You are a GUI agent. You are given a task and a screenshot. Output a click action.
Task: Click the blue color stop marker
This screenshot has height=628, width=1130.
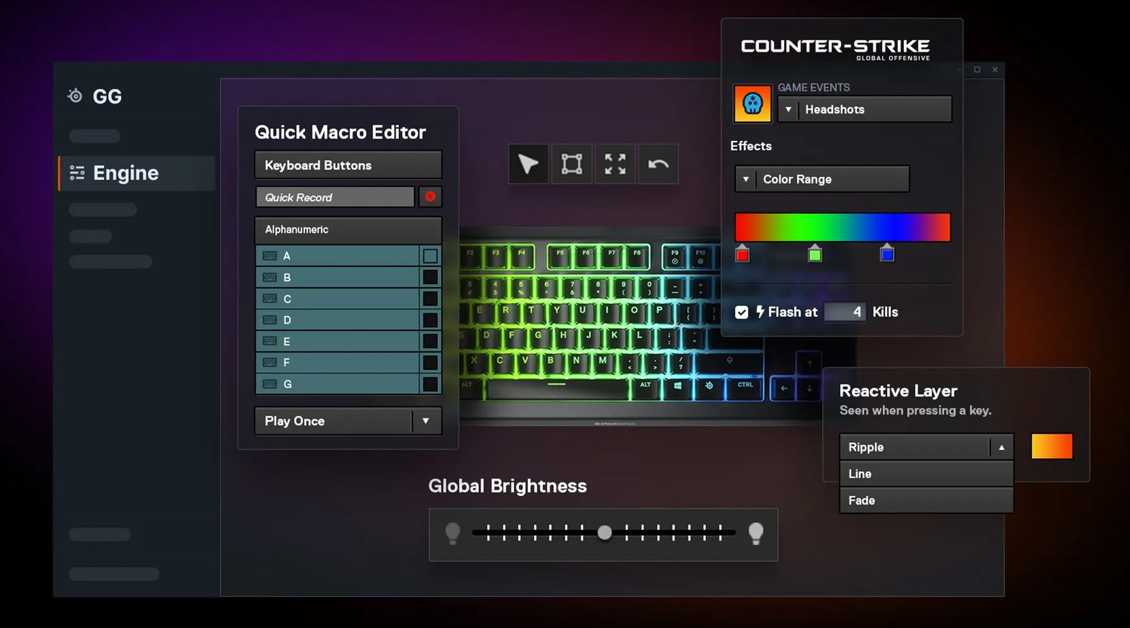[x=886, y=254]
